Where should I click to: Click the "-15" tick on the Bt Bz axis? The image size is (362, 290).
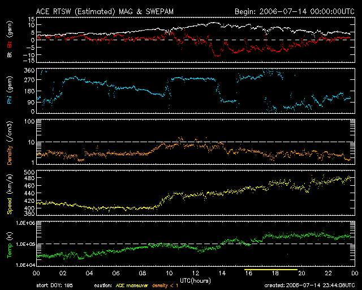(x=29, y=61)
